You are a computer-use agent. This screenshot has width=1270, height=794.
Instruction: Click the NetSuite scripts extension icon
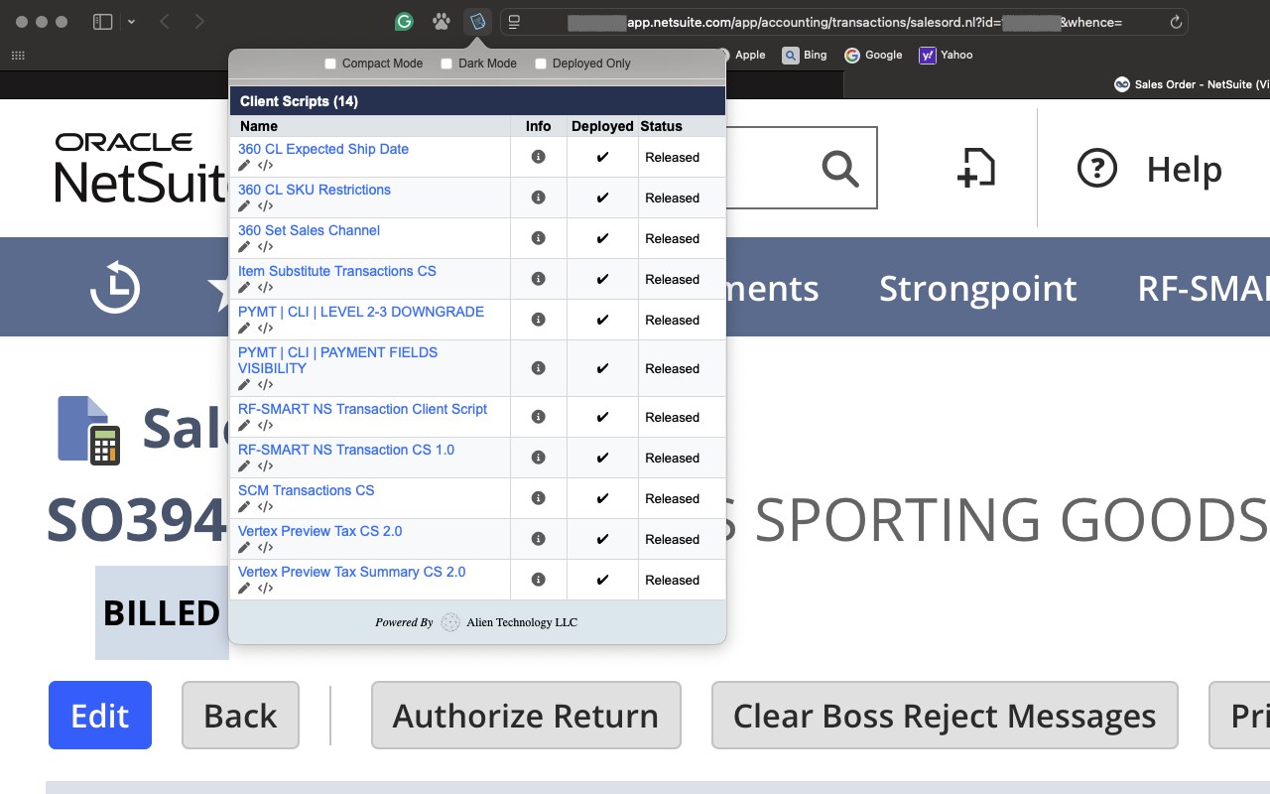click(x=477, y=21)
